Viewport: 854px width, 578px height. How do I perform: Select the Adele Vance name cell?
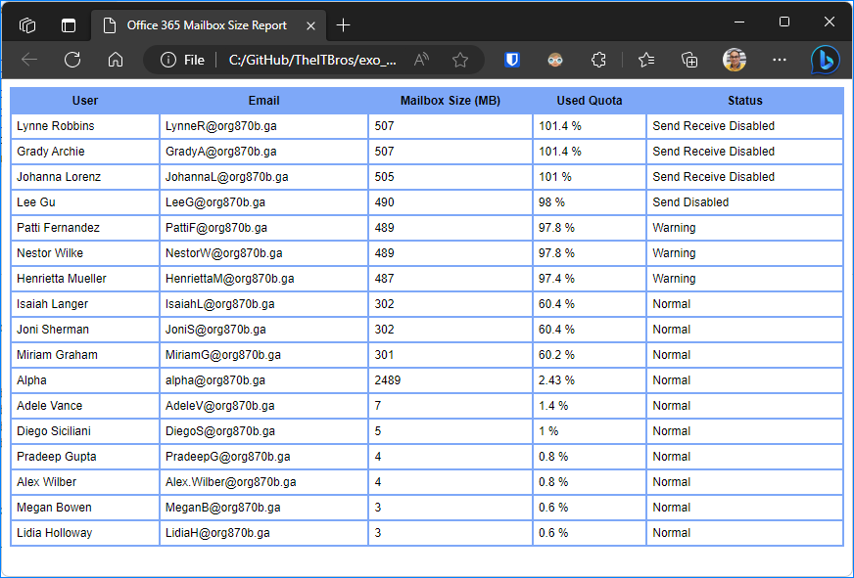[85, 406]
